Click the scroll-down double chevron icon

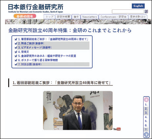point(146,134)
